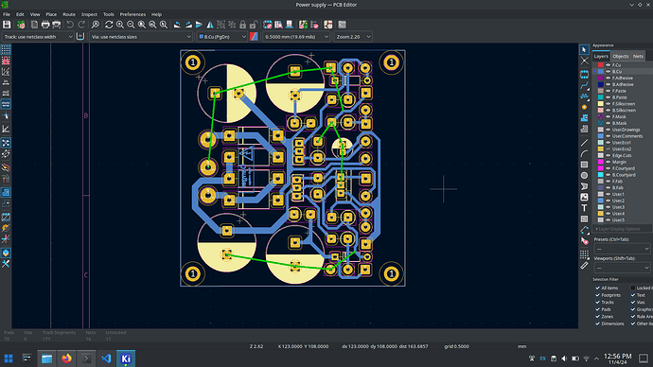Open the Route menu
Screen dimensions: 653x367
69,14
